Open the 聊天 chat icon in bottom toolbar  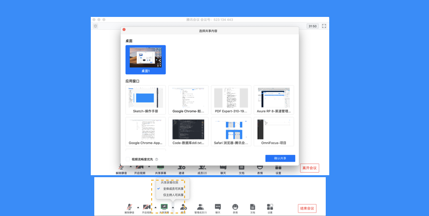pos(218,207)
